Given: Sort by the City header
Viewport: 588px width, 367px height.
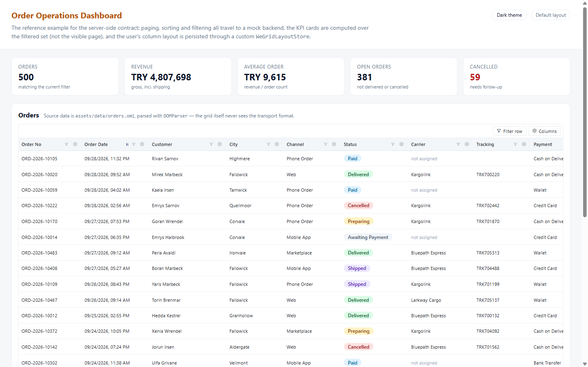Looking at the screenshot, I should [x=234, y=144].
